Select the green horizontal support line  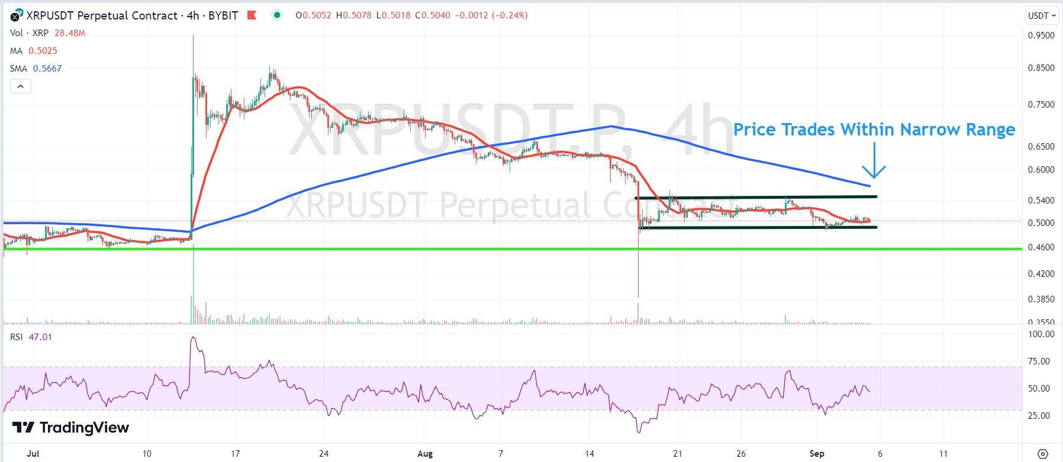tap(513, 249)
